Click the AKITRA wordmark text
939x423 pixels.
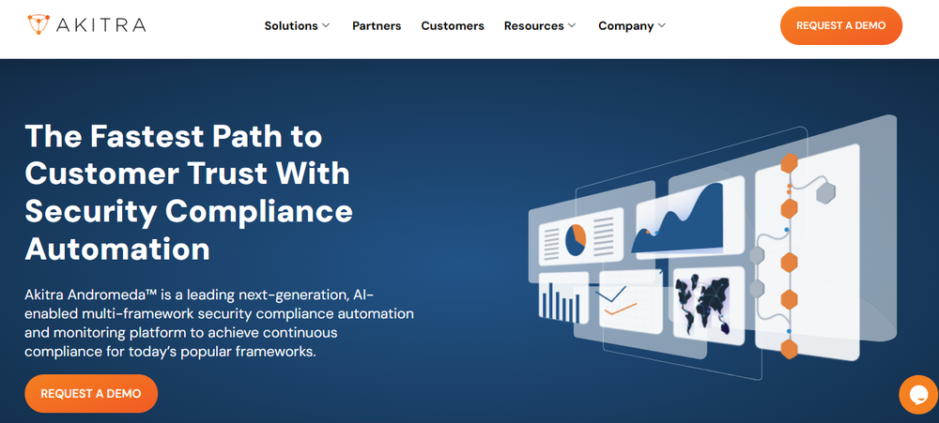(100, 25)
